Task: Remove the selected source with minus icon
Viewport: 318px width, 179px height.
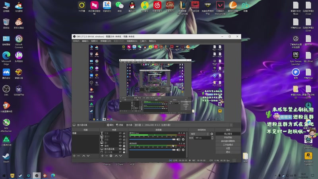Action: (107, 156)
